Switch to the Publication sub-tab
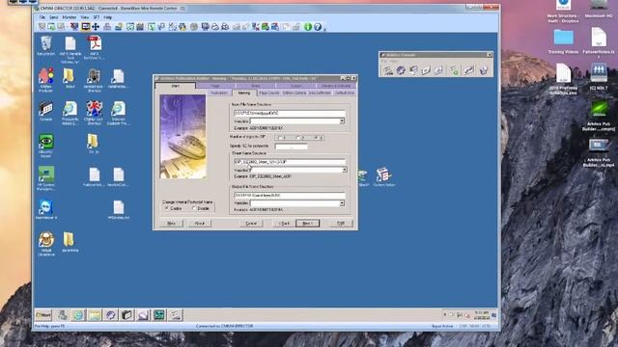The image size is (618, 347). coord(219,93)
